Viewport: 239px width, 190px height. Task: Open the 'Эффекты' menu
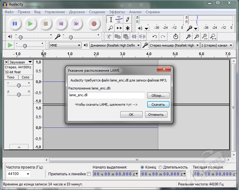pos(117,12)
